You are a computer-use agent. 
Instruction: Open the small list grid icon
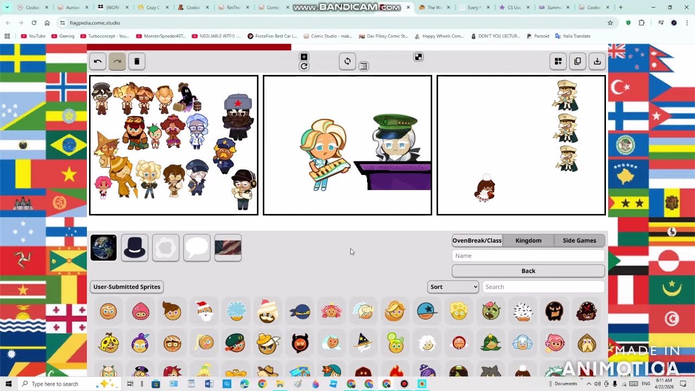coord(364,66)
